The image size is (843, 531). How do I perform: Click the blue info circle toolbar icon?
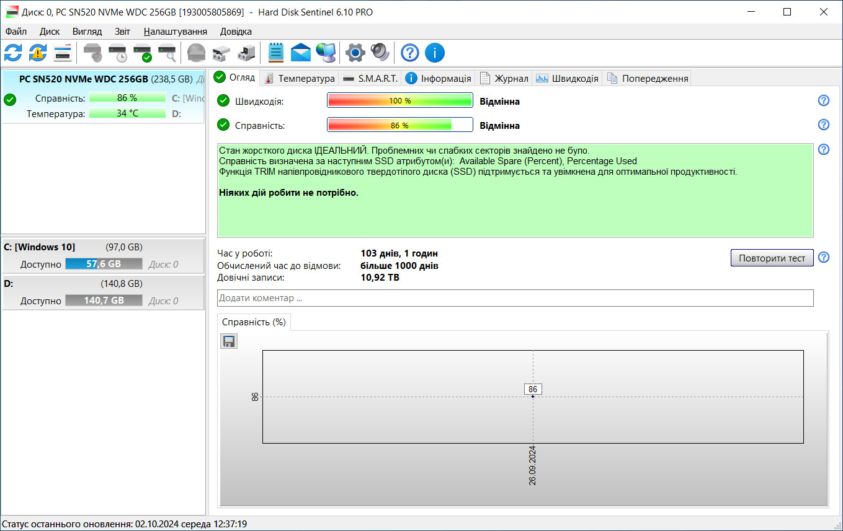tap(435, 53)
